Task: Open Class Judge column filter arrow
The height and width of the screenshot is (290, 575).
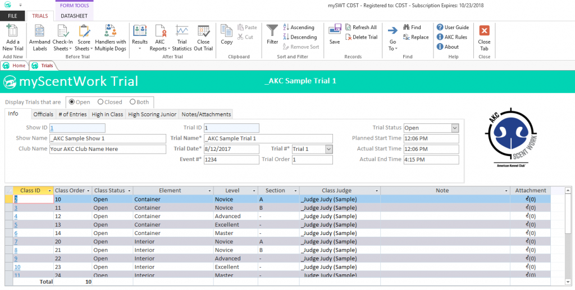Action: 376,191
